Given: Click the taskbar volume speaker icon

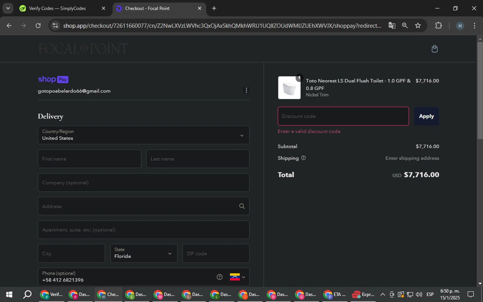Looking at the screenshot, I should (419, 294).
